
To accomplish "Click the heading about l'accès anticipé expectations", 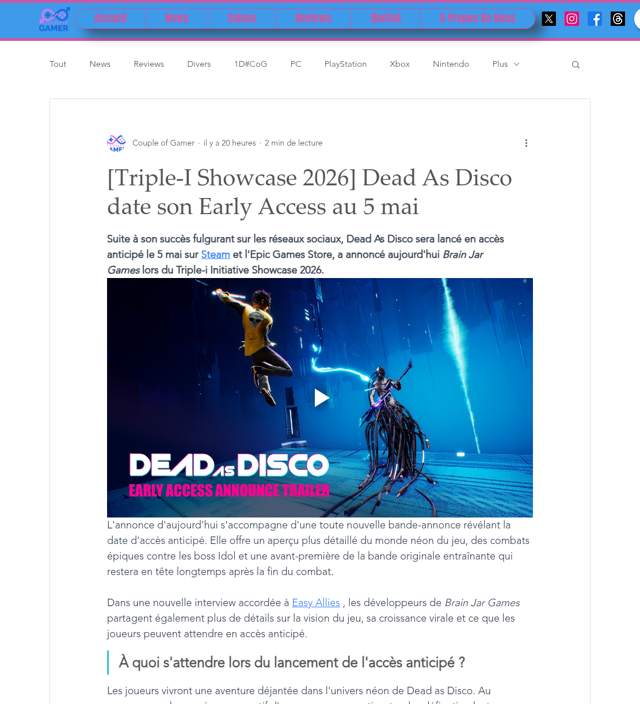I will [292, 663].
